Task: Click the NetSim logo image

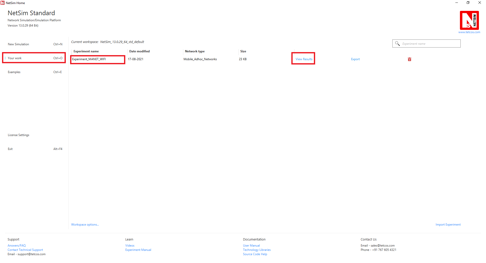Action: [469, 20]
